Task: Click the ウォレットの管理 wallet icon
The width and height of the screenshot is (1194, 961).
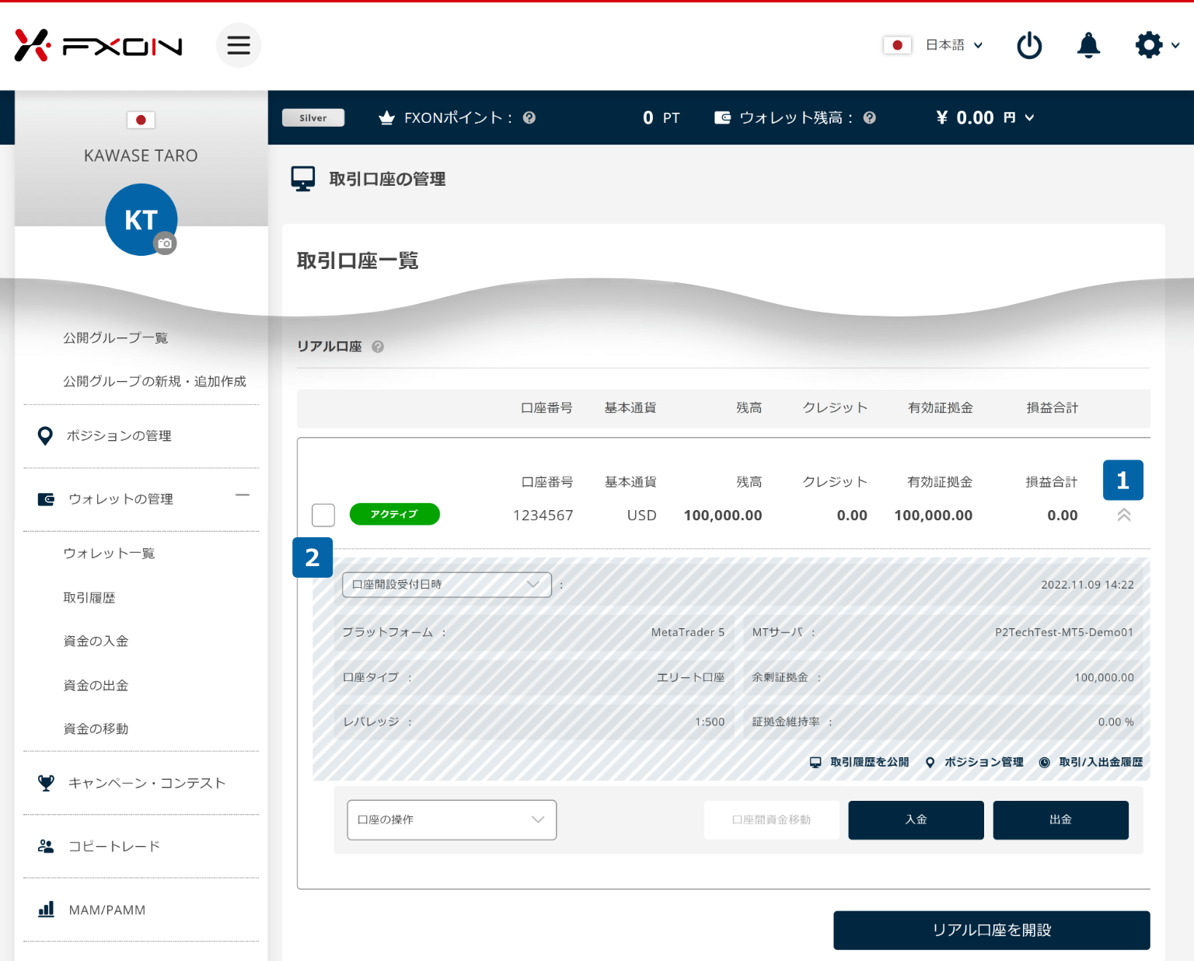Action: (46, 498)
